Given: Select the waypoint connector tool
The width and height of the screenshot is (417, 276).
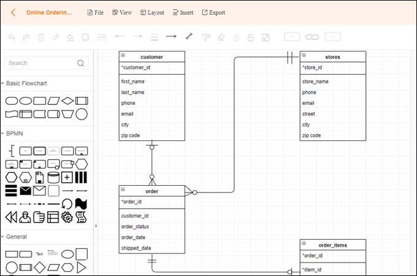Looking at the screenshot, I should click(x=189, y=36).
